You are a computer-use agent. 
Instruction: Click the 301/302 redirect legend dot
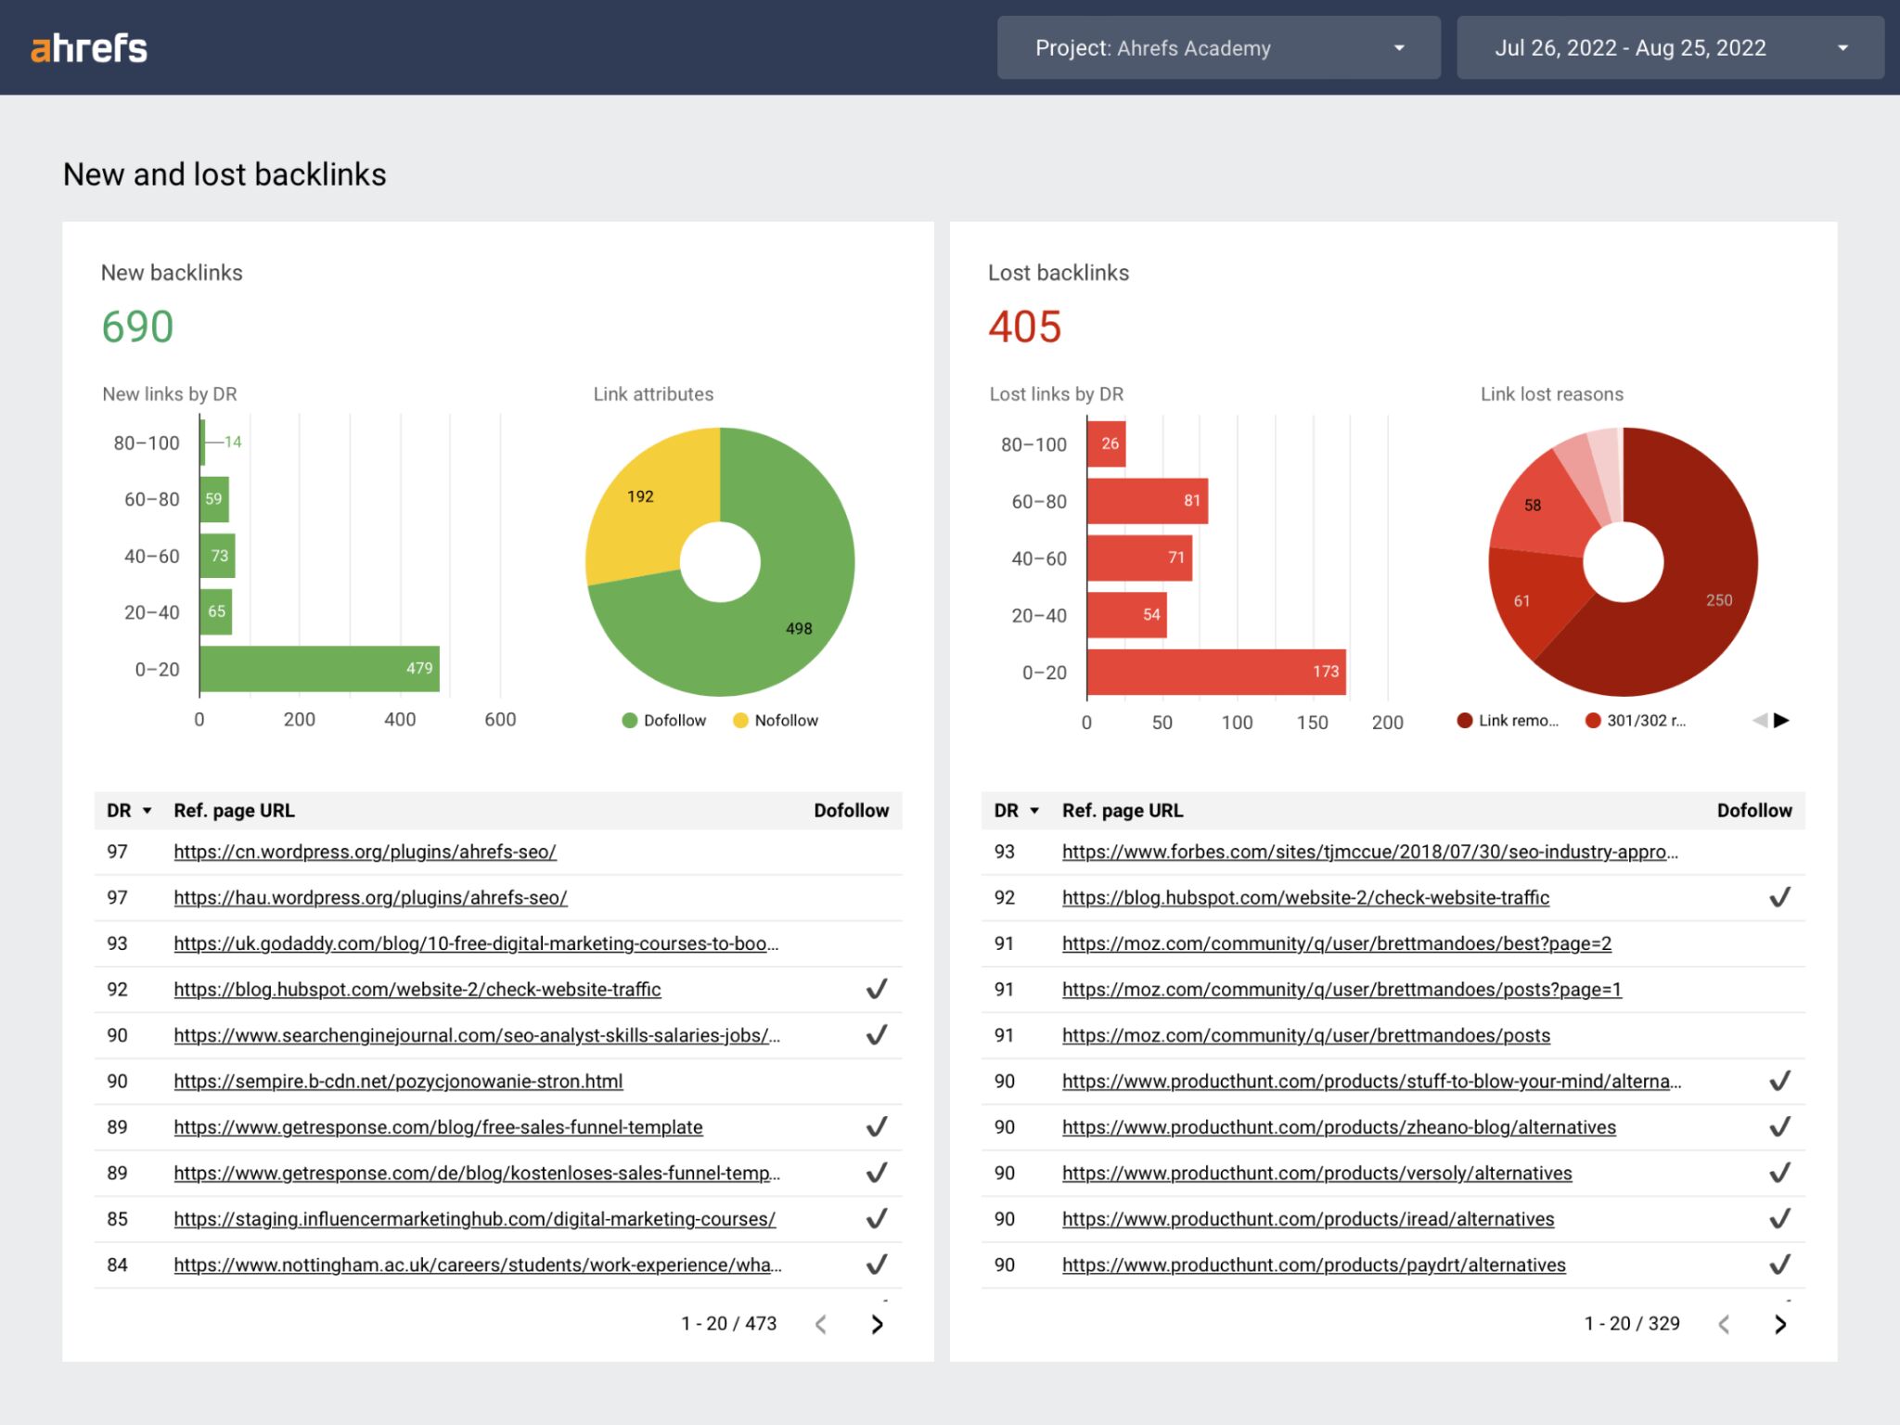[x=1595, y=720]
